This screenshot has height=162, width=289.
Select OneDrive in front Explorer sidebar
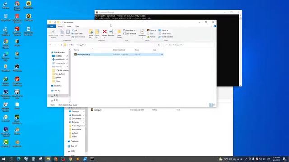56,86
